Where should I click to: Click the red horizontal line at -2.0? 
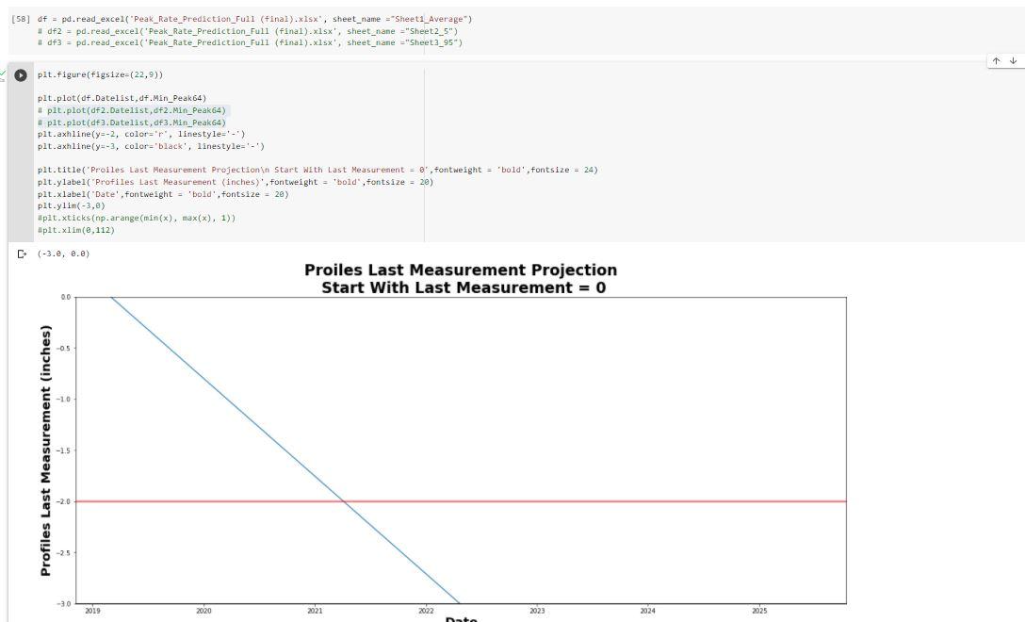tap(461, 501)
